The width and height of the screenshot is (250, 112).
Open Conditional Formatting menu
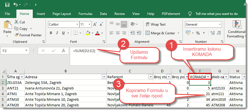tap(236, 29)
